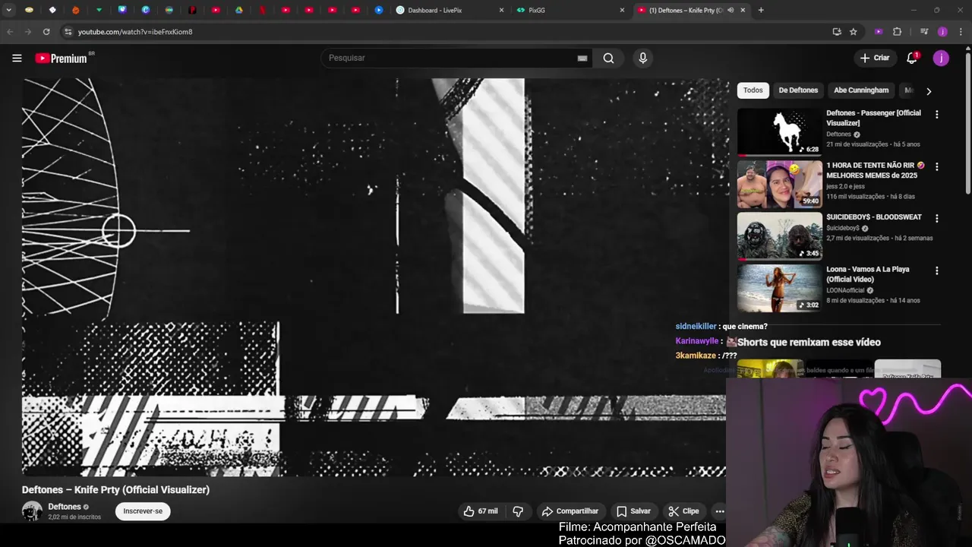Open the Deftones channel name link
The width and height of the screenshot is (972, 547).
[65, 507]
